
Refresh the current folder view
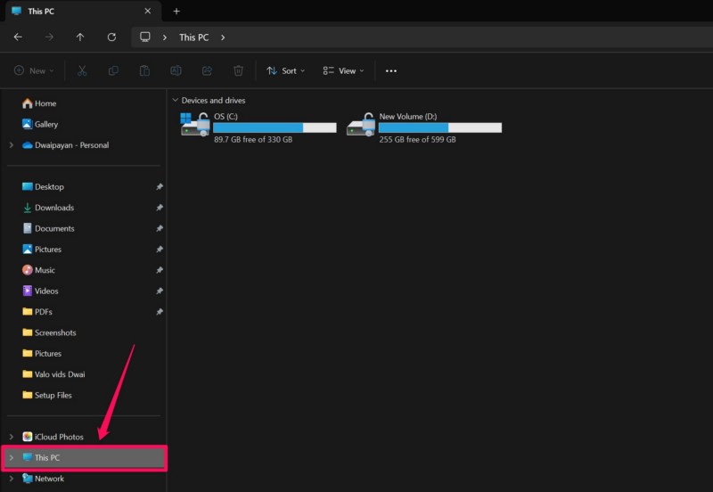[x=111, y=37]
